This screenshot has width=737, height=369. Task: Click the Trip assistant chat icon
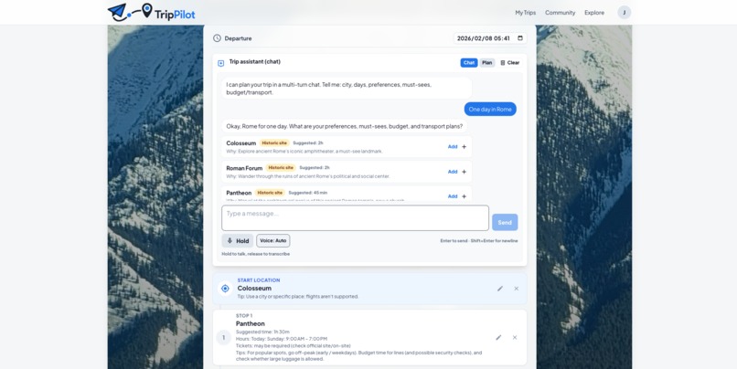point(221,63)
